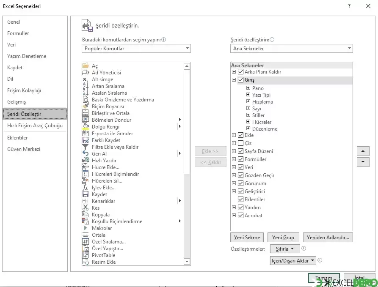Image resolution: width=378 pixels, height=287 pixels.
Task: Click the open folder icon beside Aç
Action: coord(86,66)
